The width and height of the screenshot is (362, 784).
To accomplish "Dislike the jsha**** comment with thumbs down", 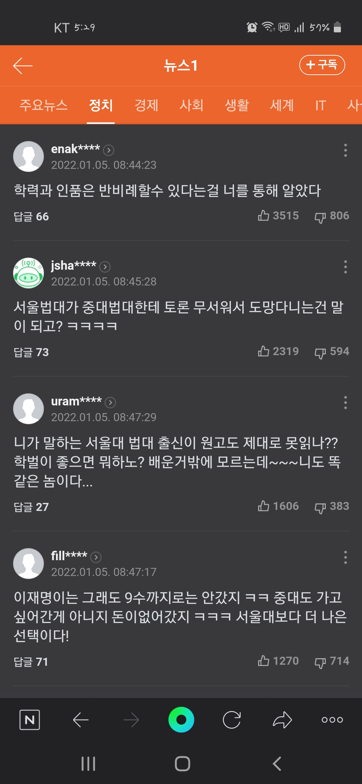I will click(320, 352).
